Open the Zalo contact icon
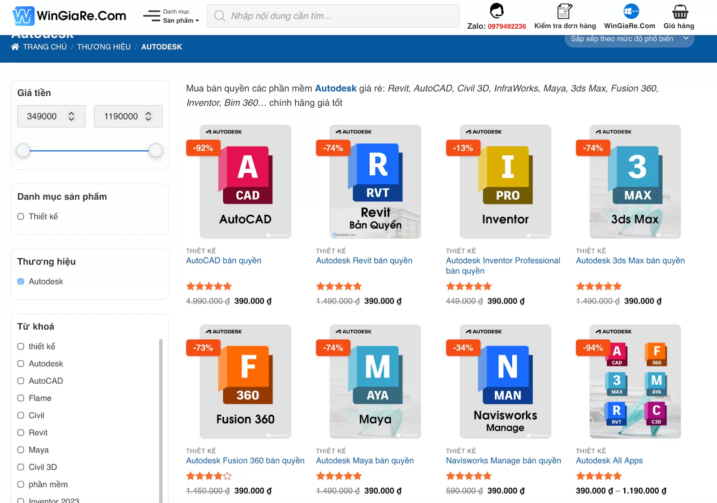The image size is (717, 503). tap(497, 10)
